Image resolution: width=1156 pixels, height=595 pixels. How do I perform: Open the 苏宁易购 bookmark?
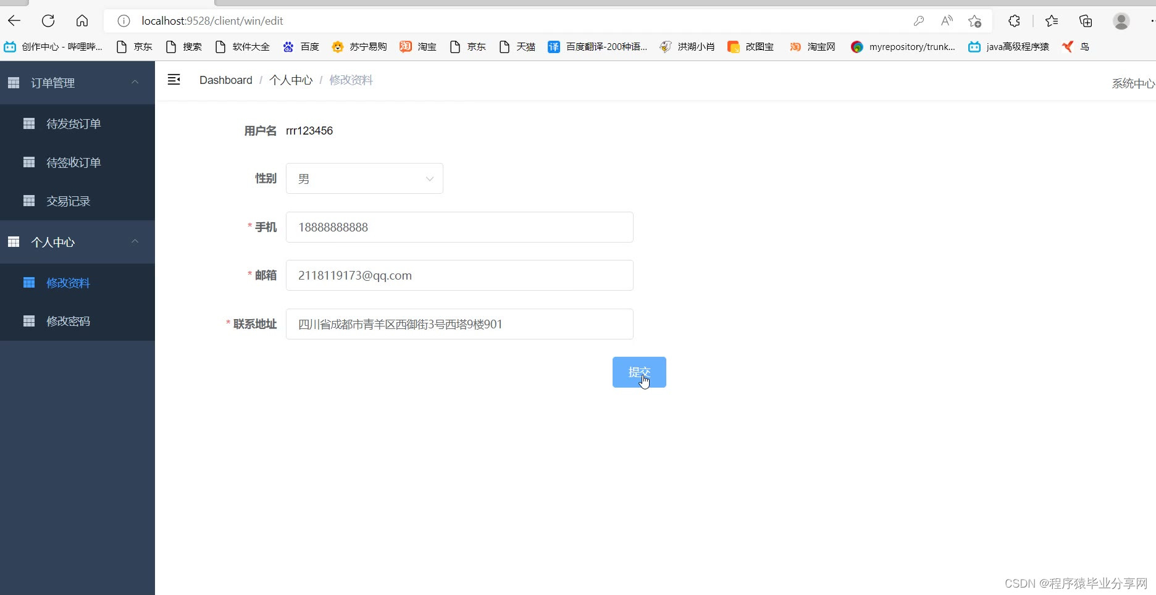click(x=359, y=46)
